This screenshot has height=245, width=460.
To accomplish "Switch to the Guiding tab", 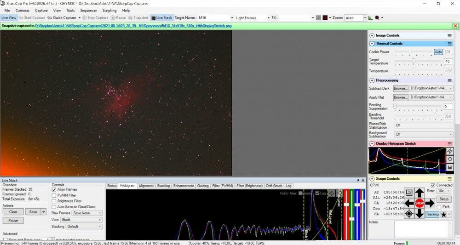I will 203,186.
